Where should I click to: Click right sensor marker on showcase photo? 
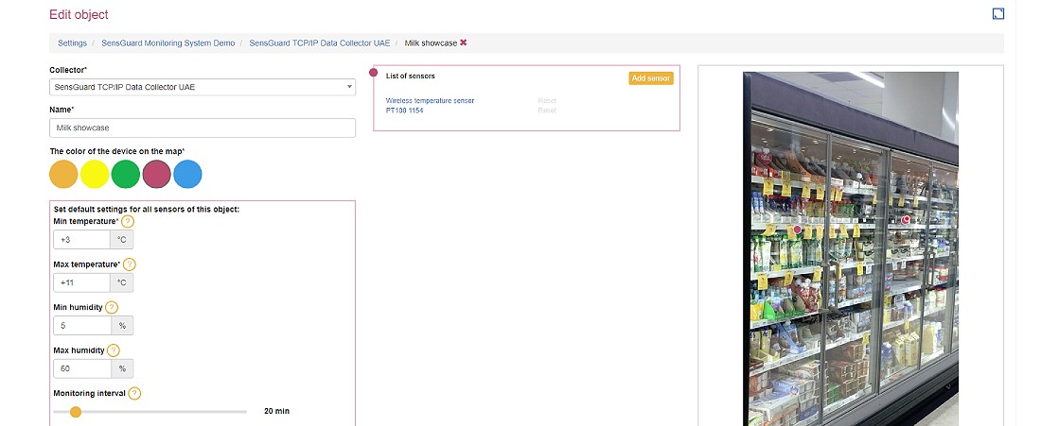tap(906, 219)
